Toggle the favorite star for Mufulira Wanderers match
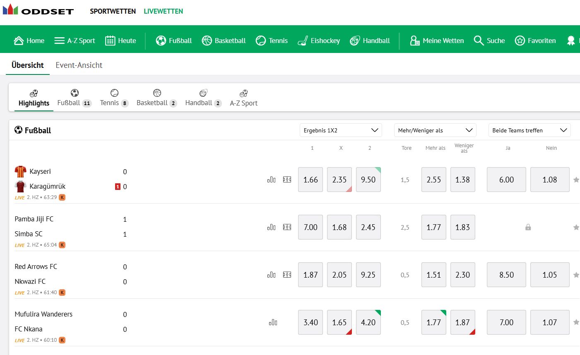Viewport: 580px width, 355px height. pyautogui.click(x=575, y=322)
